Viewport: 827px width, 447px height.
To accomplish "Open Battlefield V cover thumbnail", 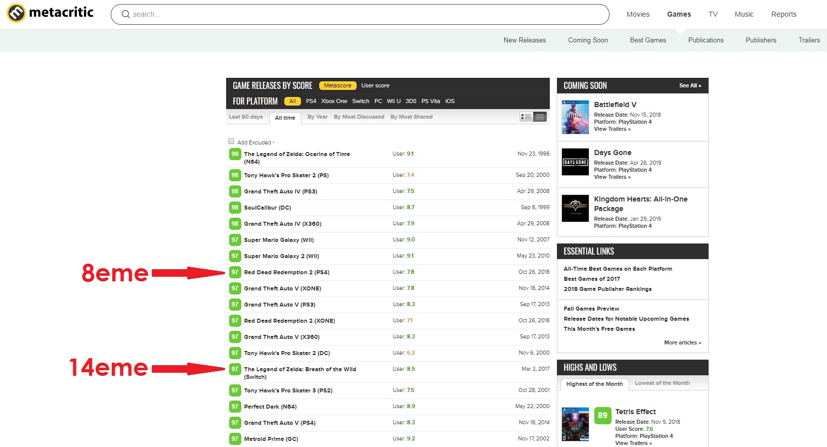I will click(576, 117).
